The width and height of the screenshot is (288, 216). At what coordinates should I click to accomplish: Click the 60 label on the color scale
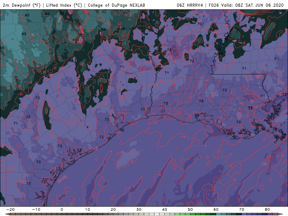(x=216, y=210)
